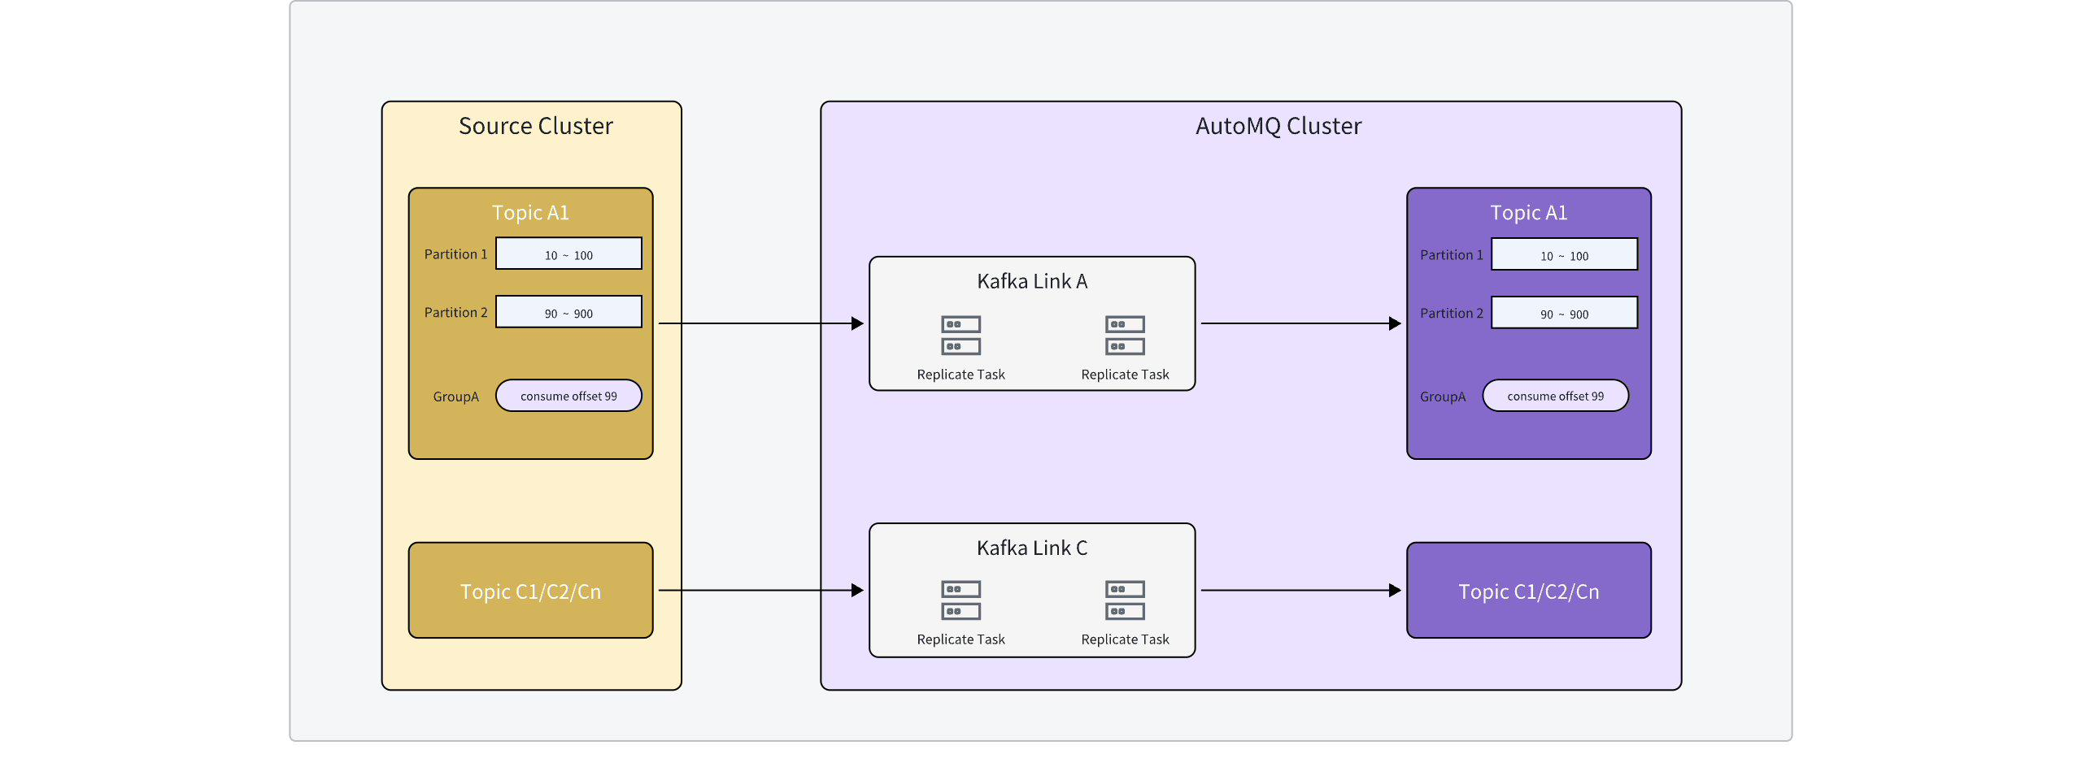
Task: Select the Source Cluster title
Action: 535,126
